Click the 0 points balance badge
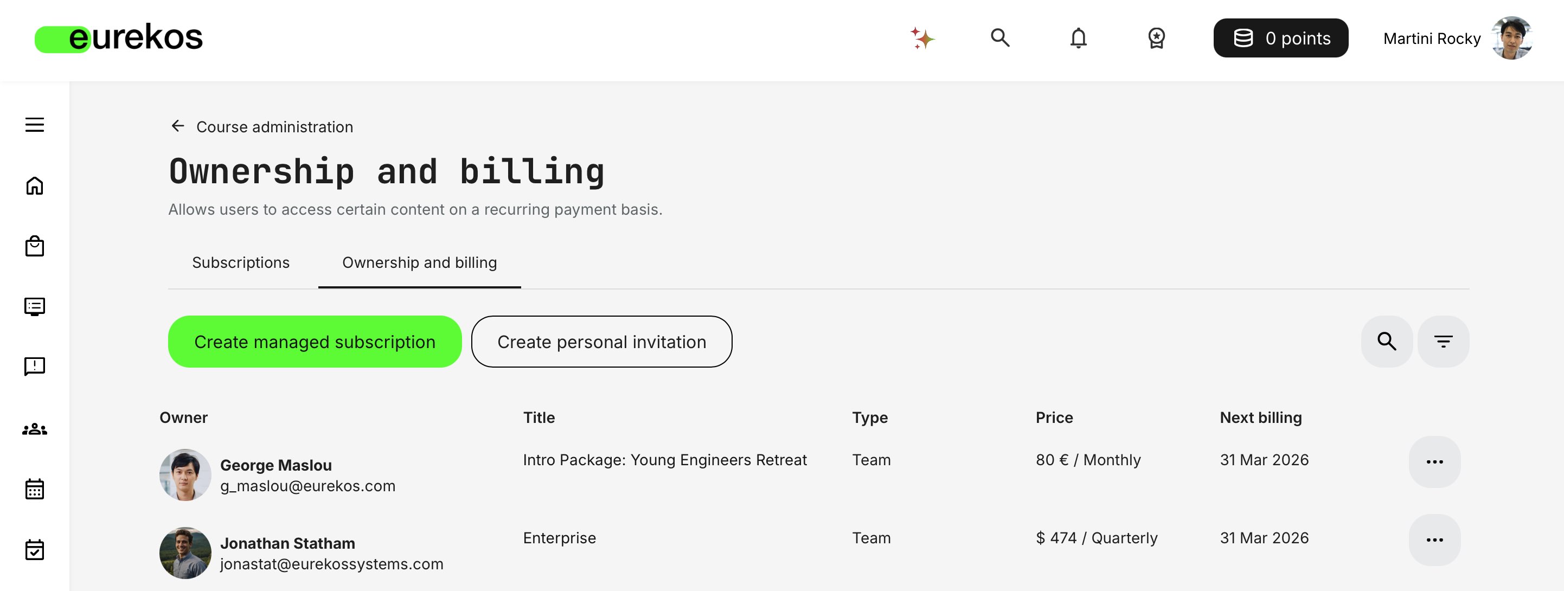 (x=1280, y=38)
